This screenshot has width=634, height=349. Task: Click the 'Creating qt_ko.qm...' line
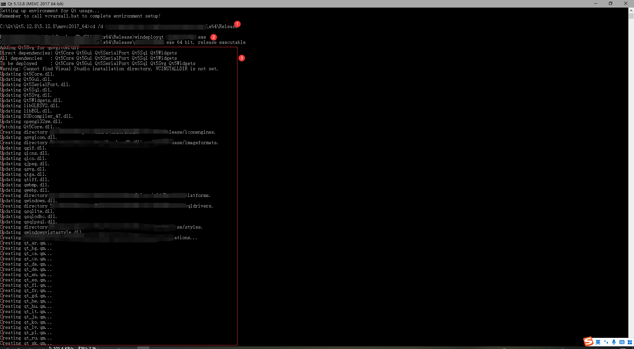pyautogui.click(x=26, y=322)
